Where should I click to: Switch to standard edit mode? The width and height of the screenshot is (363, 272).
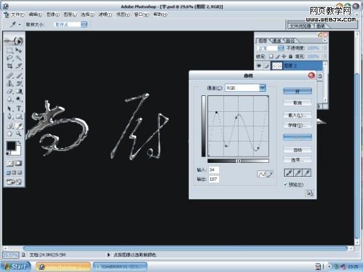pyautogui.click(x=10, y=164)
